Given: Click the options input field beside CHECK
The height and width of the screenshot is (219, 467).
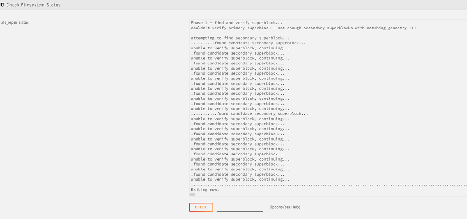Looking at the screenshot, I should (x=240, y=207).
